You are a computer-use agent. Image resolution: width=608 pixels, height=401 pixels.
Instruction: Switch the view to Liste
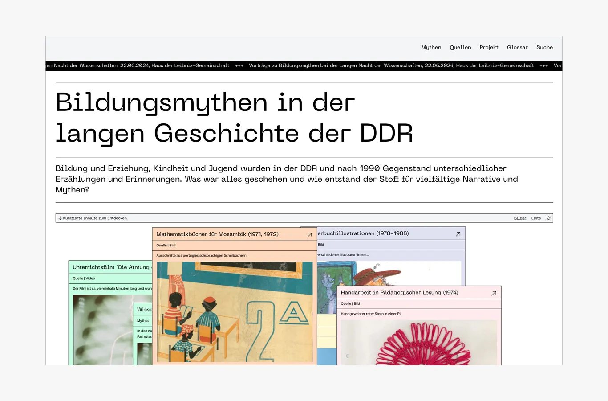536,218
